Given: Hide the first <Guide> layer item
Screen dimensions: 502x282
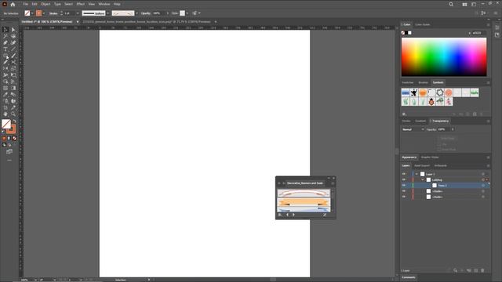Looking at the screenshot, I should coord(404,191).
